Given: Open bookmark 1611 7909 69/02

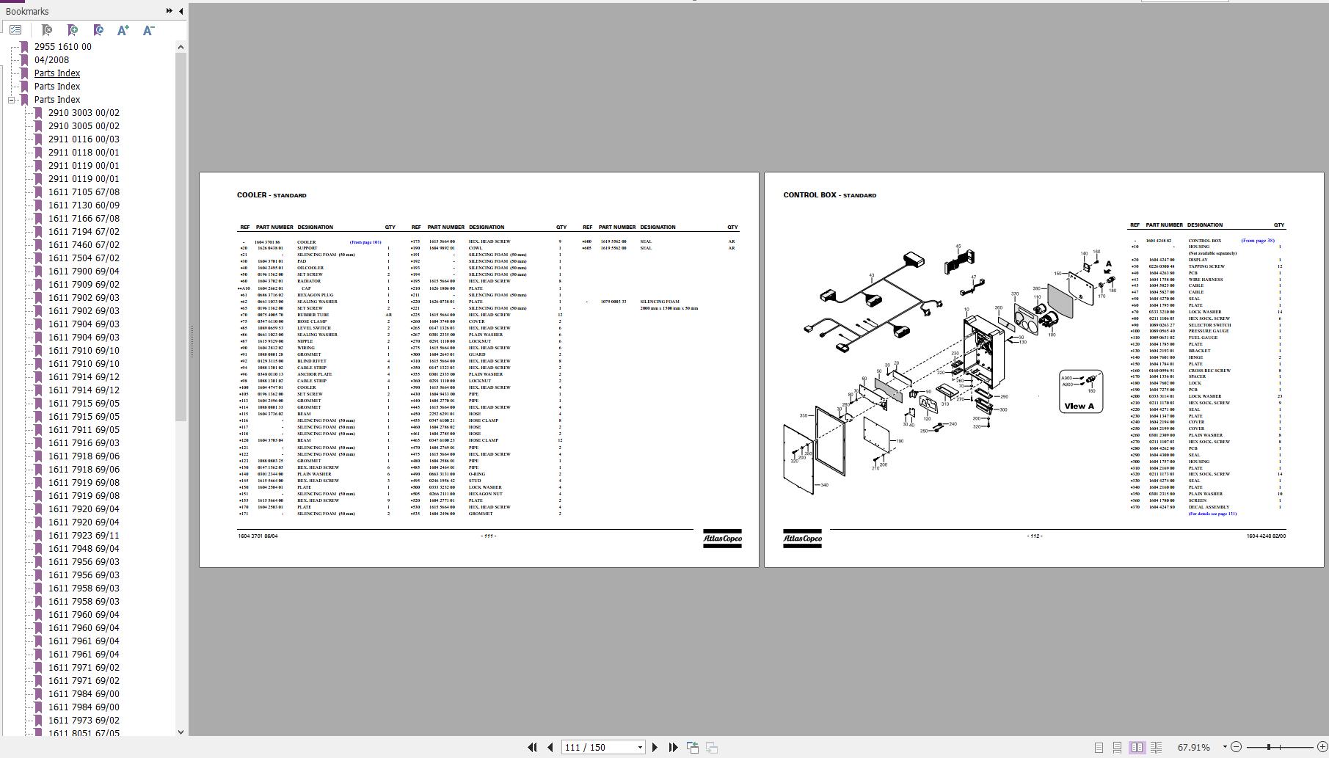Looking at the screenshot, I should tap(84, 285).
